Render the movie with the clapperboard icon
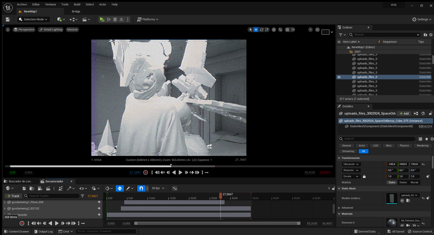This screenshot has height=235, width=434. pyautogui.click(x=48, y=188)
